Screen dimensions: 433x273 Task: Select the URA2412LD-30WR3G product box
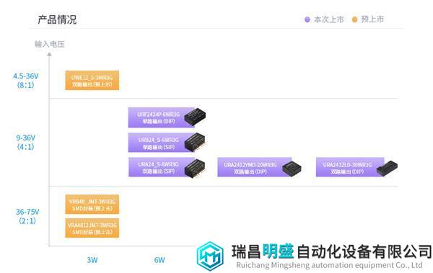pyautogui.click(x=350, y=167)
